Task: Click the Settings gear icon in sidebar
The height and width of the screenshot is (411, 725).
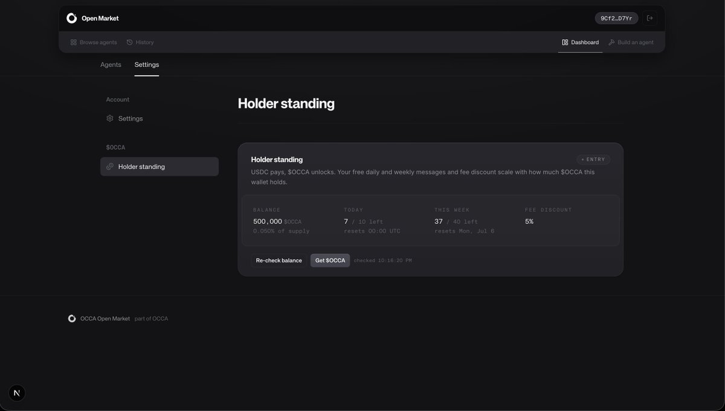Action: (x=110, y=118)
